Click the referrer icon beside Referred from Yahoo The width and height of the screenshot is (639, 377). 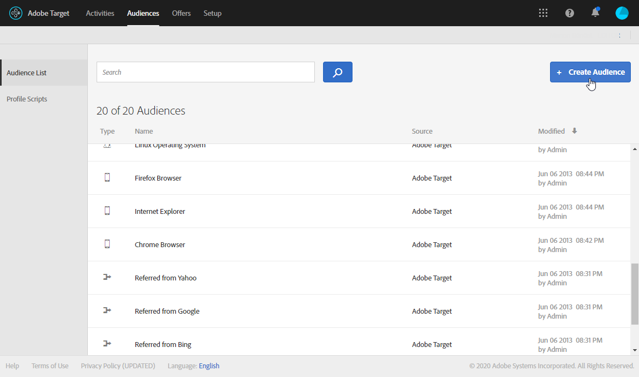[107, 277]
